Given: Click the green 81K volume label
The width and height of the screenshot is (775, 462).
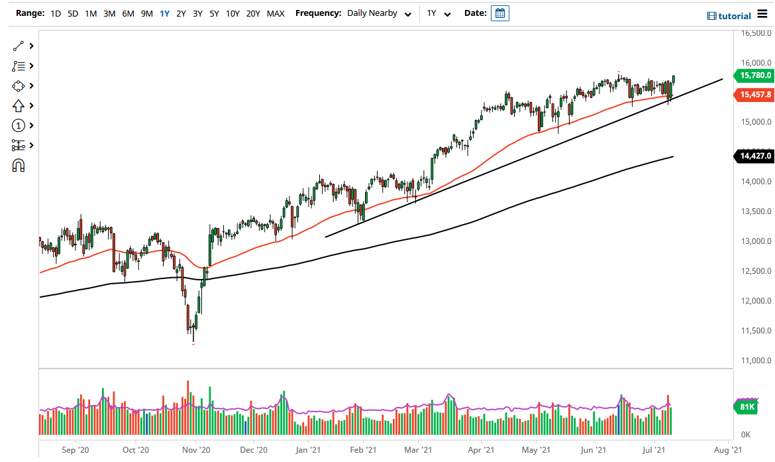Looking at the screenshot, I should [747, 406].
